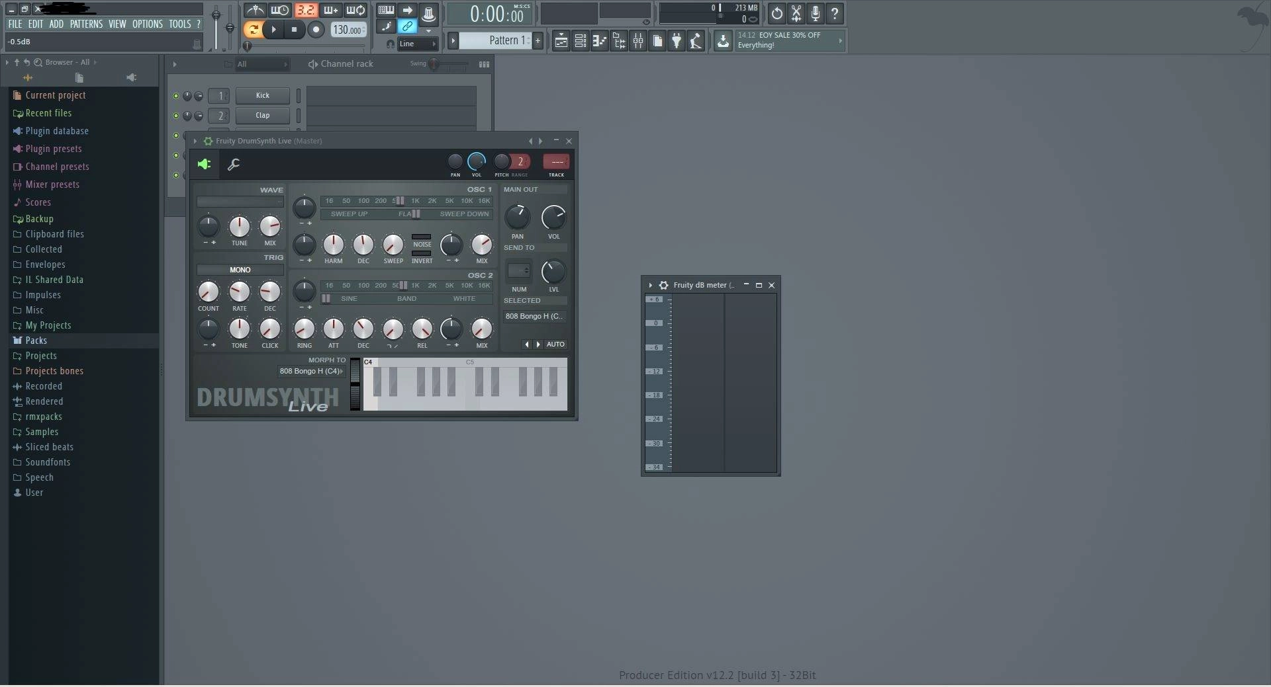Open the FILE menu
Viewport: 1271px width, 687px height.
tap(15, 24)
